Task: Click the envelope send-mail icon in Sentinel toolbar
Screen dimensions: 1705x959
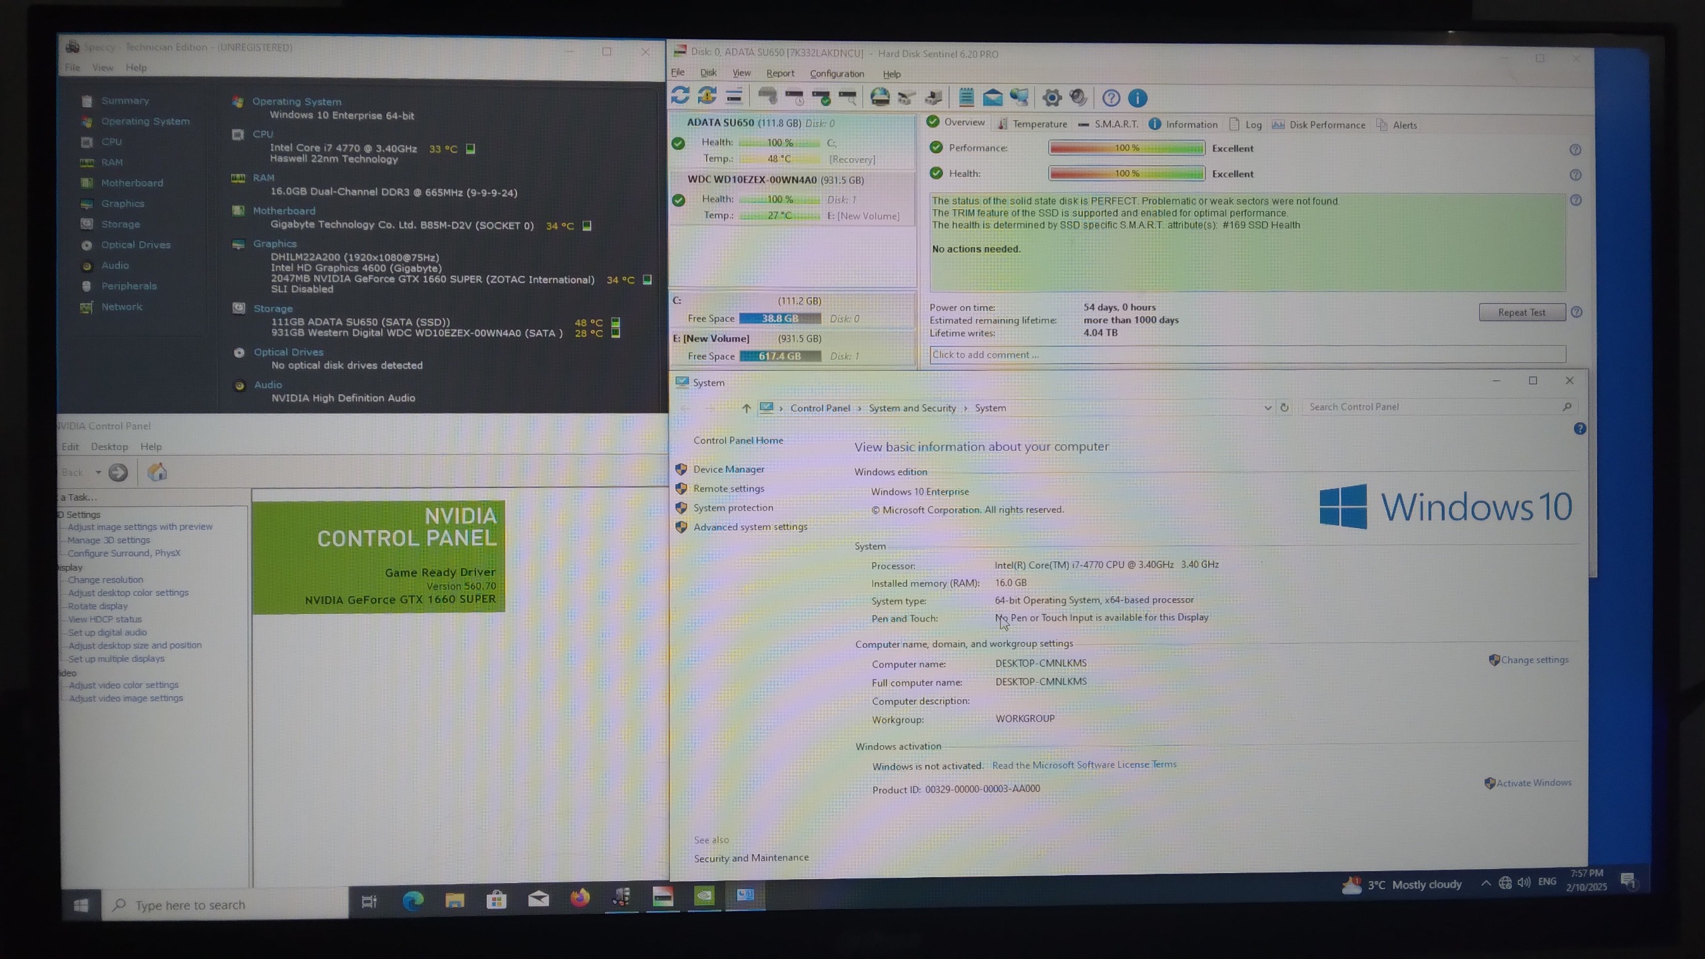Action: click(992, 98)
